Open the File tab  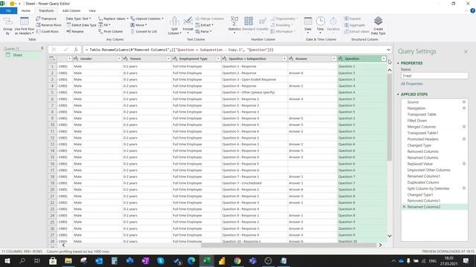click(8, 10)
